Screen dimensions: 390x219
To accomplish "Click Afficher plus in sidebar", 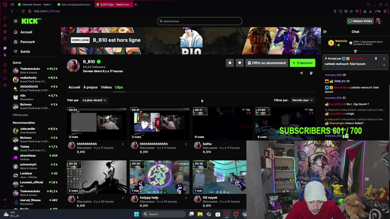I will 20,115.
